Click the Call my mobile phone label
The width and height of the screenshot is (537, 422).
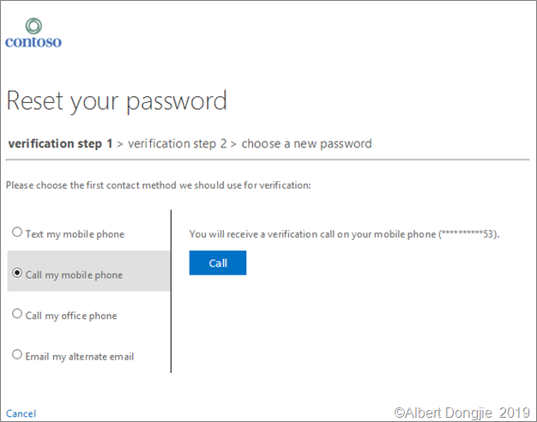(74, 275)
